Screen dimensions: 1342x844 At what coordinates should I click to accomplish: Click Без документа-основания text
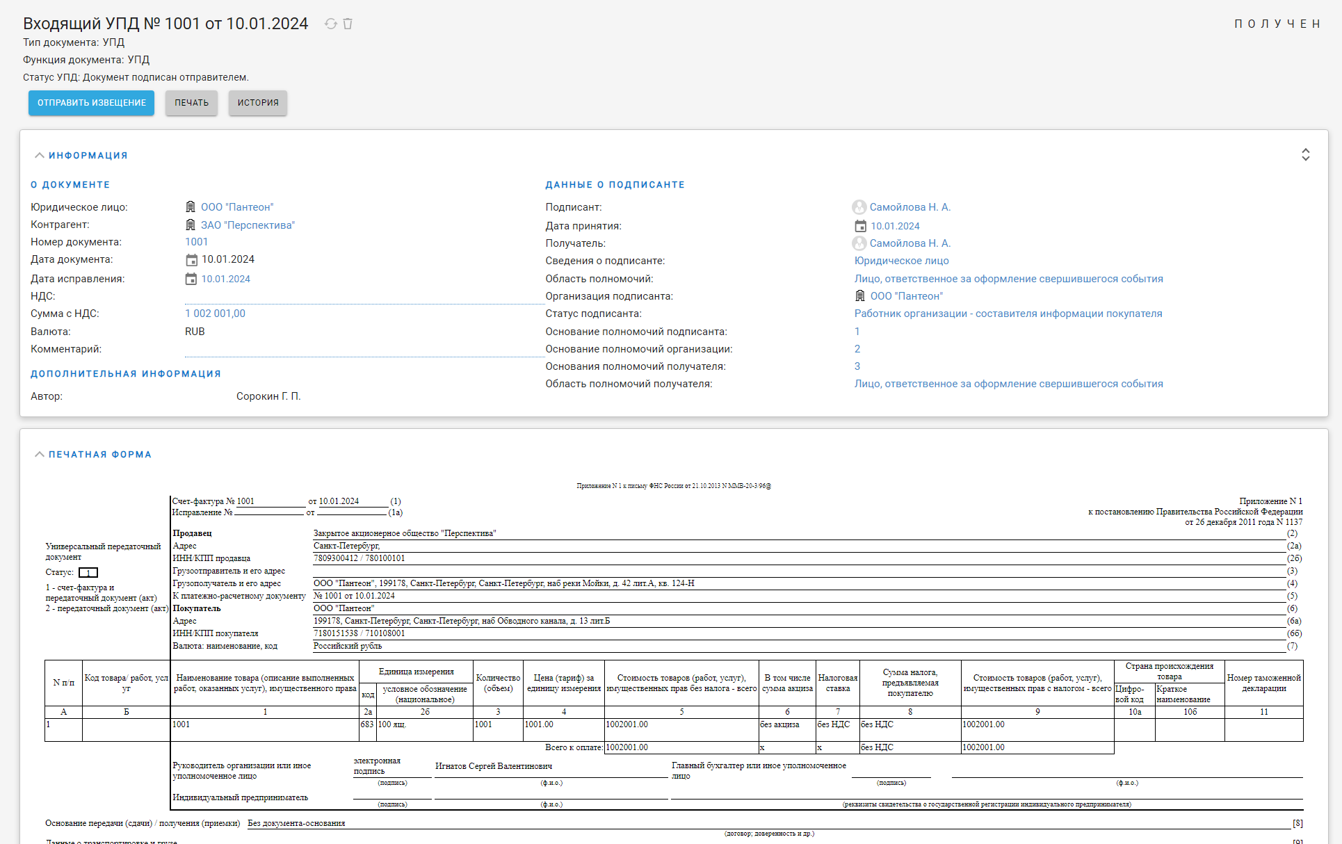coord(297,823)
